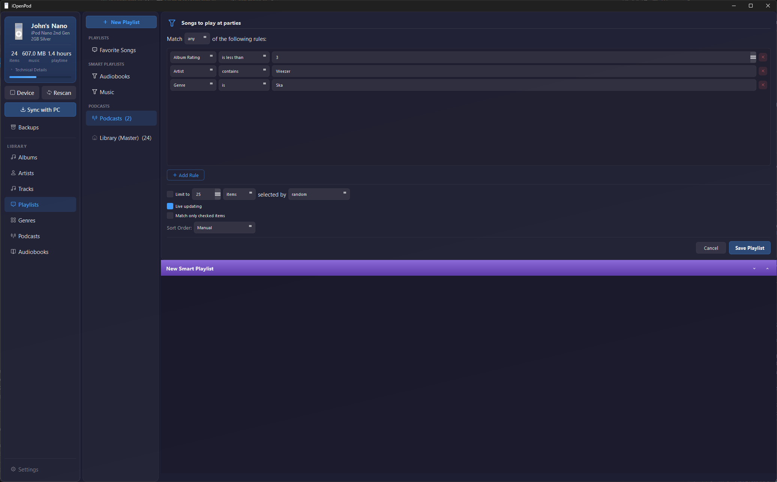Screen dimensions: 777x482
Task: Delete the Album Rating rule
Action: pyautogui.click(x=763, y=57)
